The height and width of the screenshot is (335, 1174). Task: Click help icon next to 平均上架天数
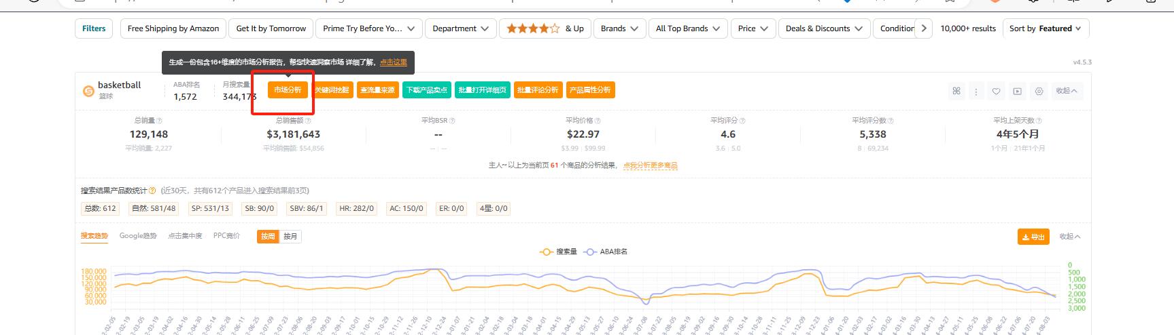(x=1038, y=121)
